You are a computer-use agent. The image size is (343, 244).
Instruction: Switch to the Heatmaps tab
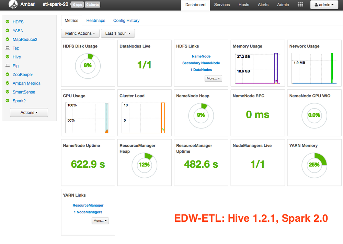pyautogui.click(x=96, y=20)
